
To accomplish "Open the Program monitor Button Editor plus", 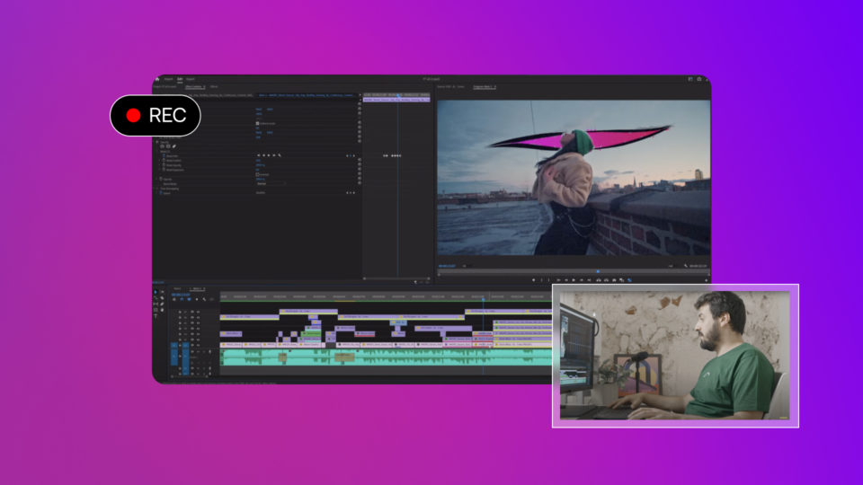I will (x=707, y=280).
